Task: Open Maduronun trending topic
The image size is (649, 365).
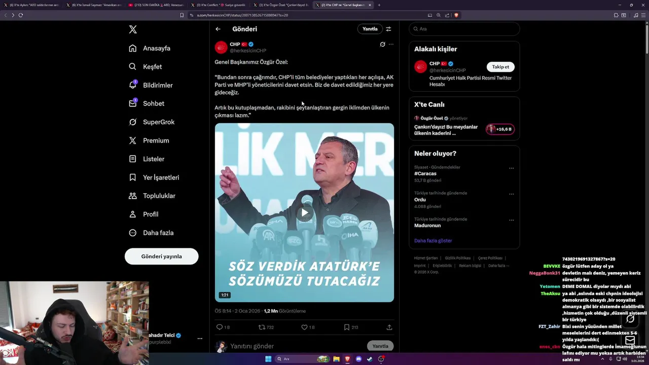Action: tap(427, 226)
